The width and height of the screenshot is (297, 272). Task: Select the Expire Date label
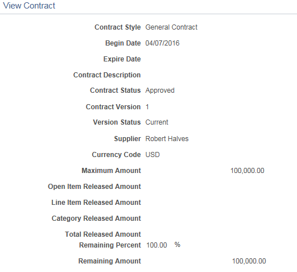[122, 59]
